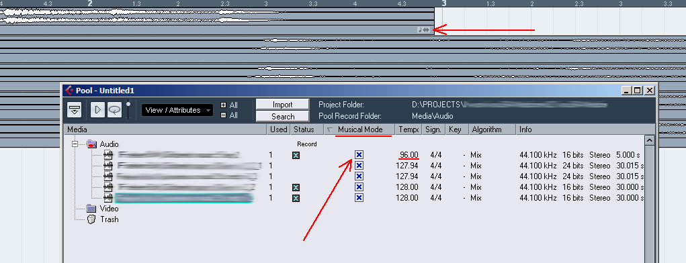Screen dimensions: 686x263
Task: Click bar 2 on the project ruler
Action: (x=90, y=3)
